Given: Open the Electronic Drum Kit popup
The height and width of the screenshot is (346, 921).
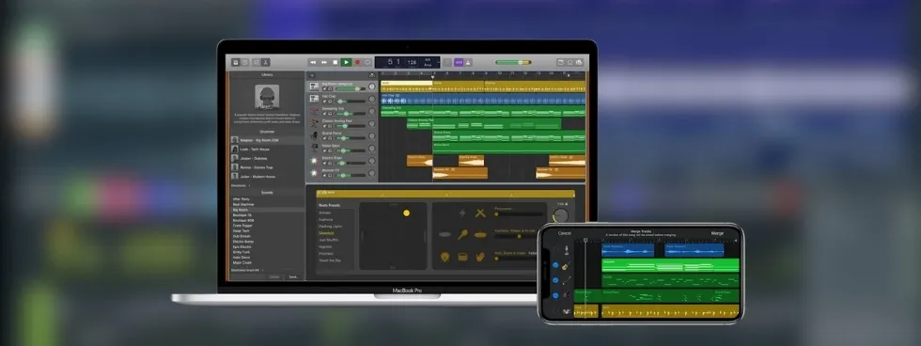Looking at the screenshot, I should click(247, 270).
